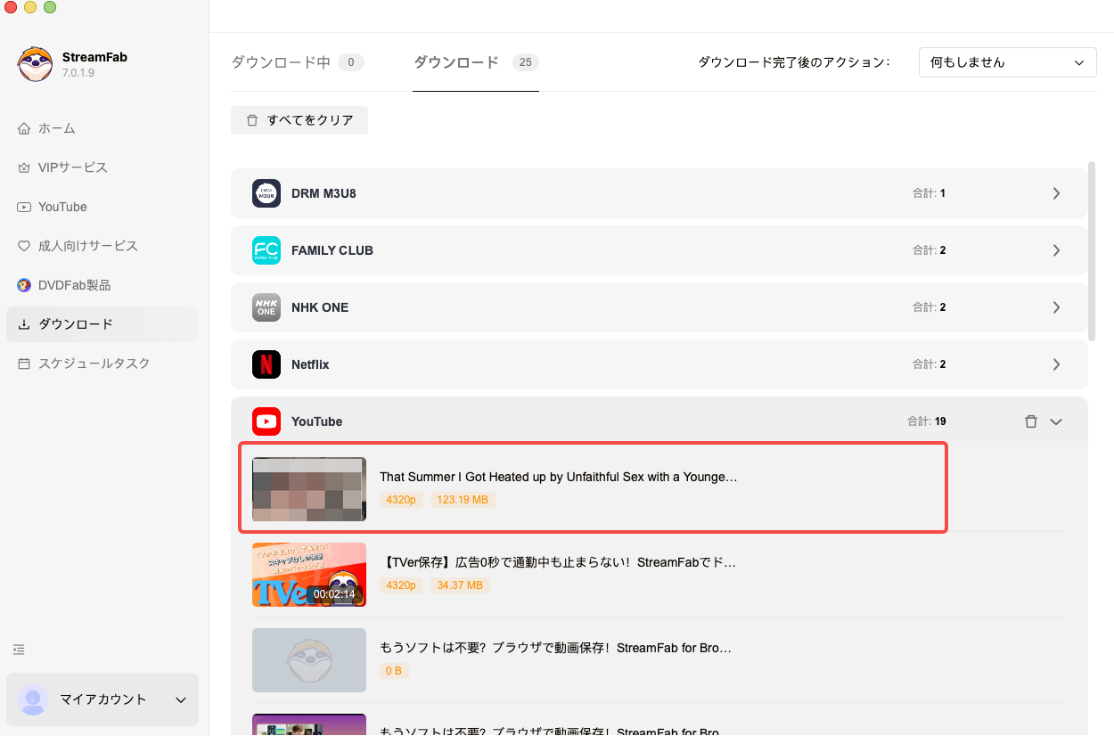Switch to the ダウンロード中 tab
The width and height of the screenshot is (1114, 736).
point(297,62)
